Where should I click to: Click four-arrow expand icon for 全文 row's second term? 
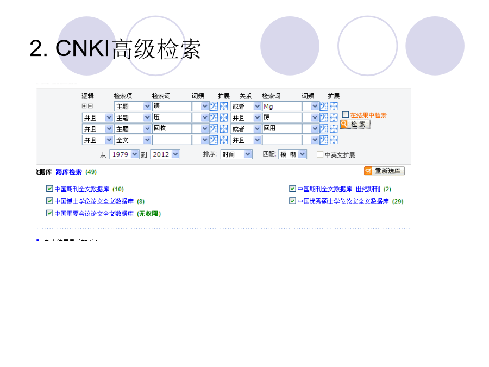click(x=334, y=140)
